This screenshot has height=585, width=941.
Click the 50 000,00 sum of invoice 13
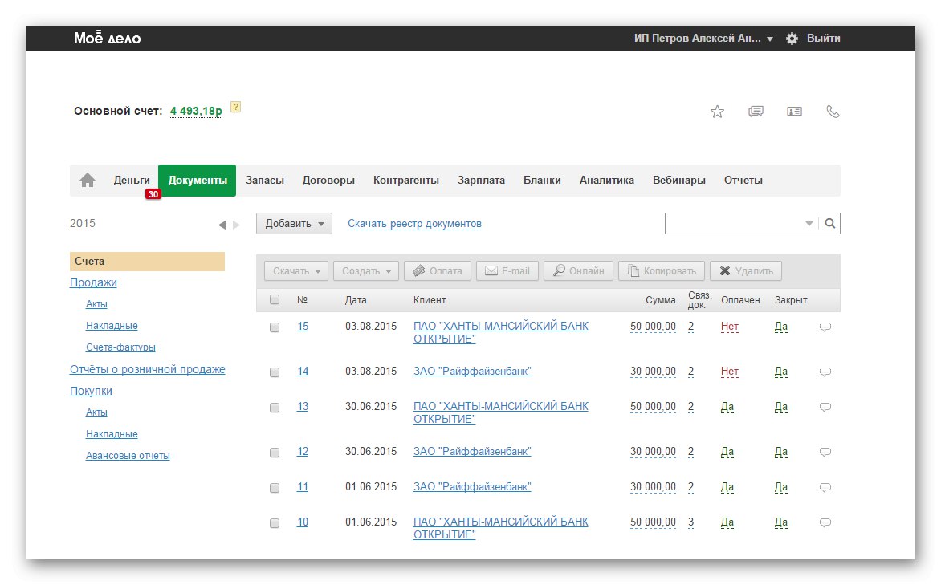click(653, 407)
